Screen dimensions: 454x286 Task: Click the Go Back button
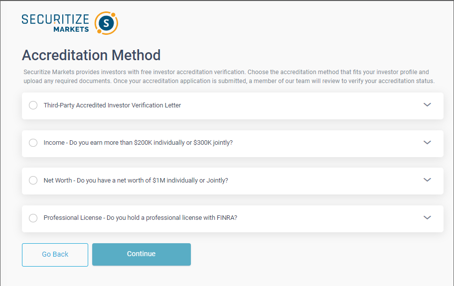[55, 255]
